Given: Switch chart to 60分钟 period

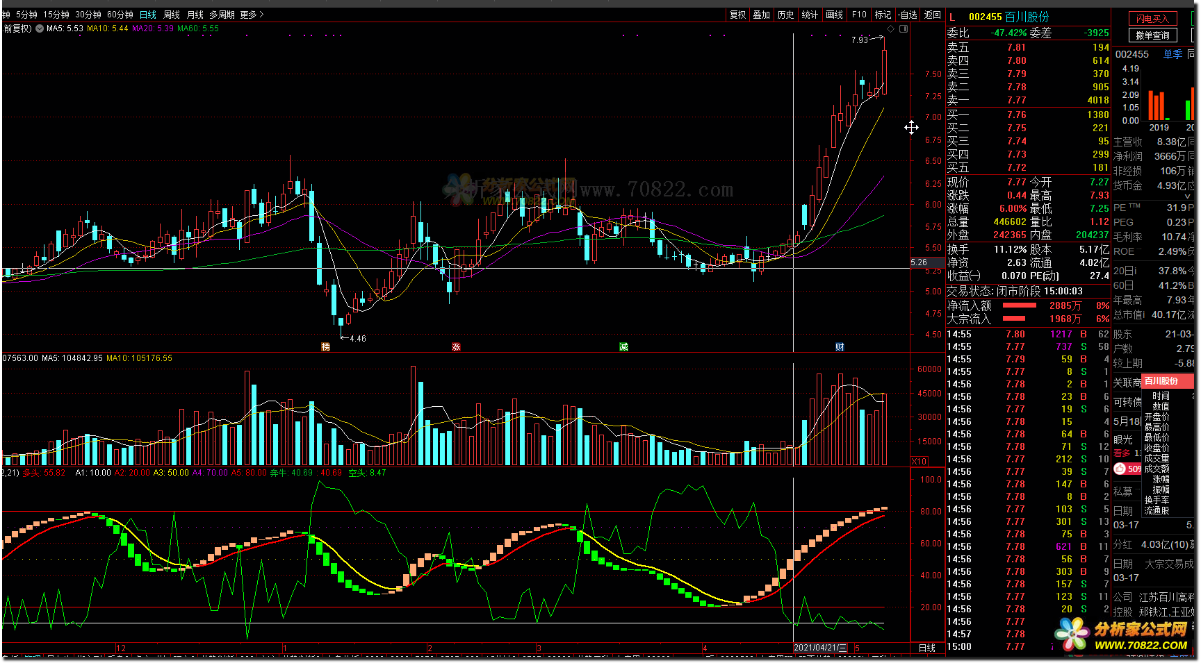Looking at the screenshot, I should coord(120,15).
